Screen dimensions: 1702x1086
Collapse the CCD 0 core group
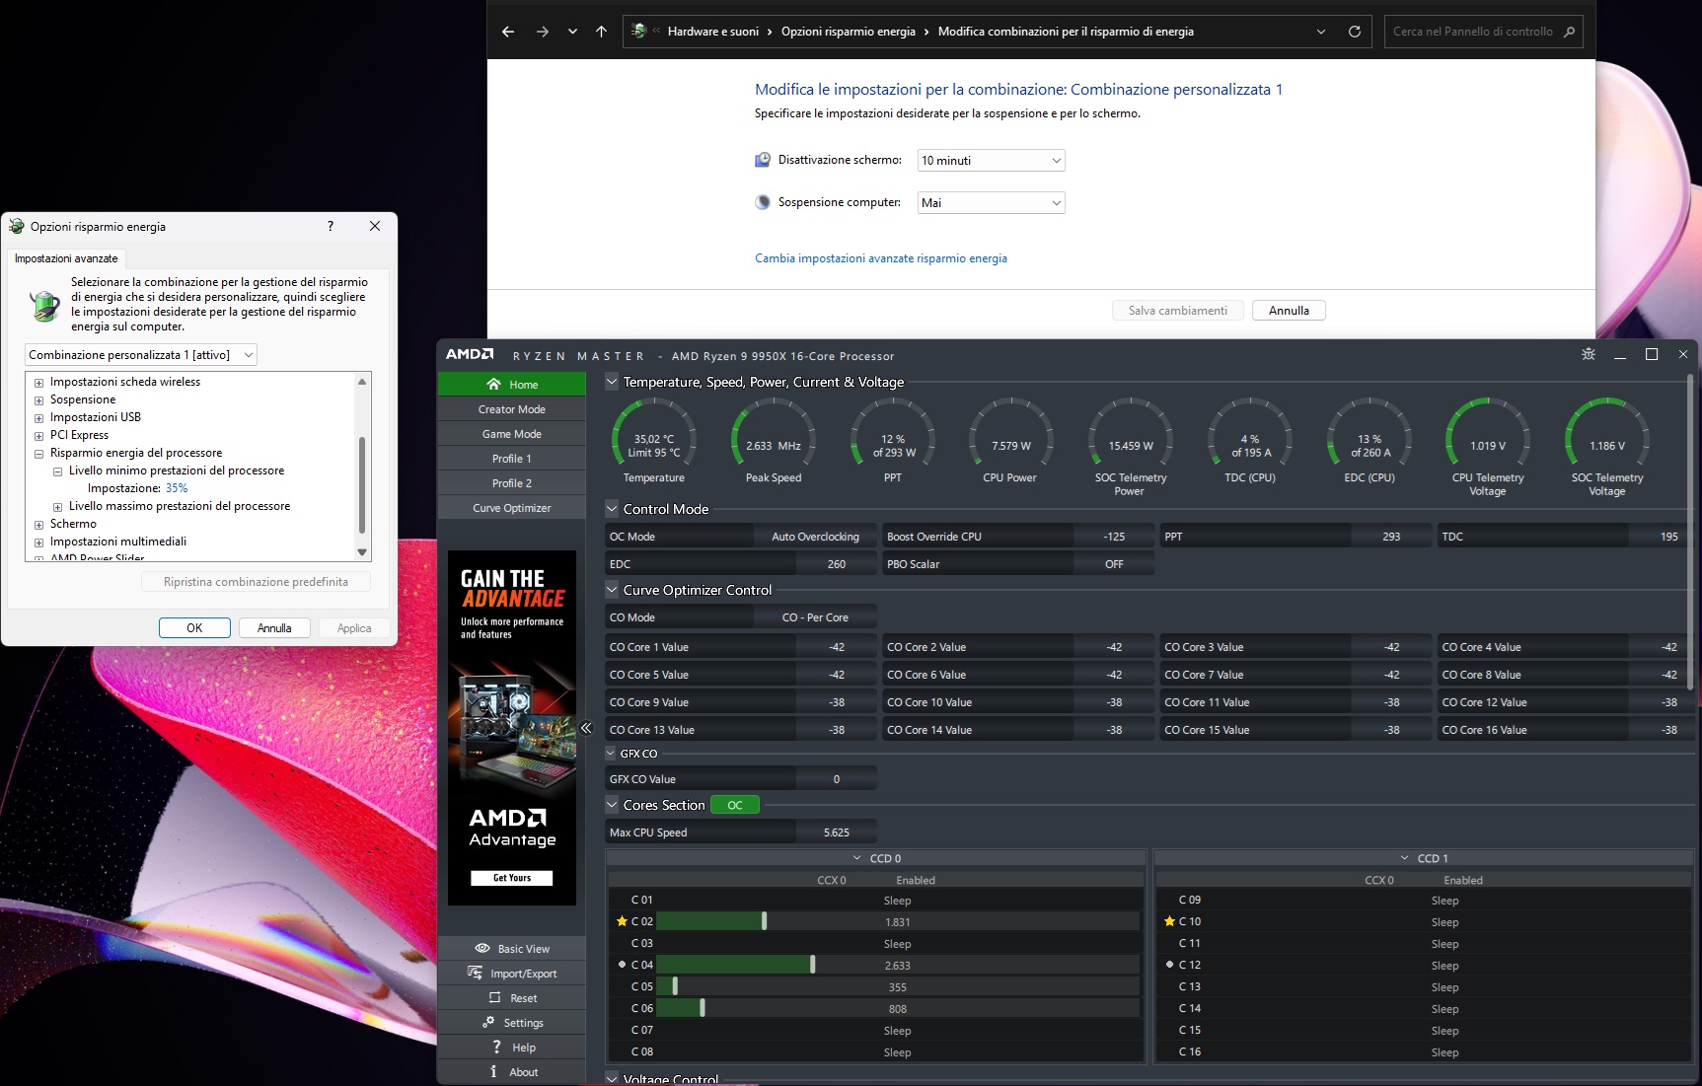pyautogui.click(x=857, y=858)
